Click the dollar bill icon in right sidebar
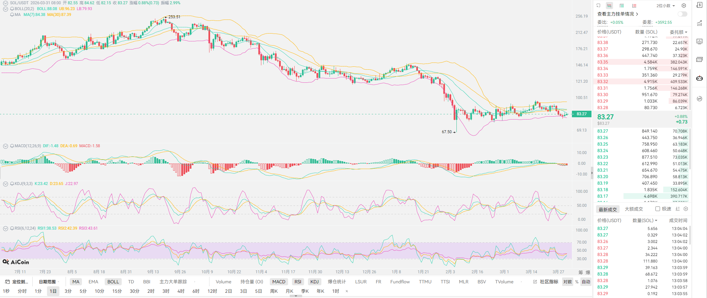The width and height of the screenshot is (707, 298). (699, 5)
